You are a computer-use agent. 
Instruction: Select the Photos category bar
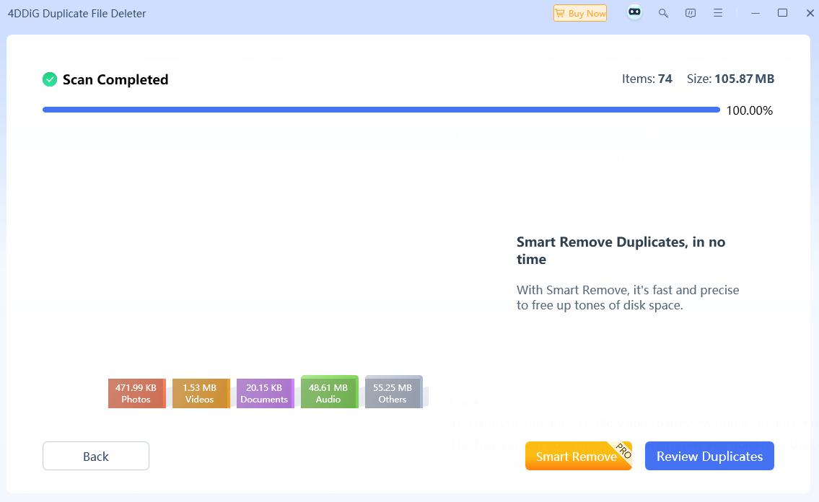[x=136, y=392]
